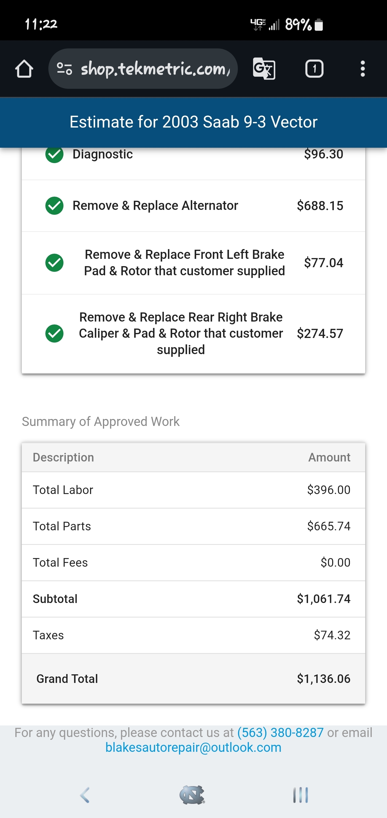
Task: Tap the battery indicator in status bar
Action: (318, 25)
